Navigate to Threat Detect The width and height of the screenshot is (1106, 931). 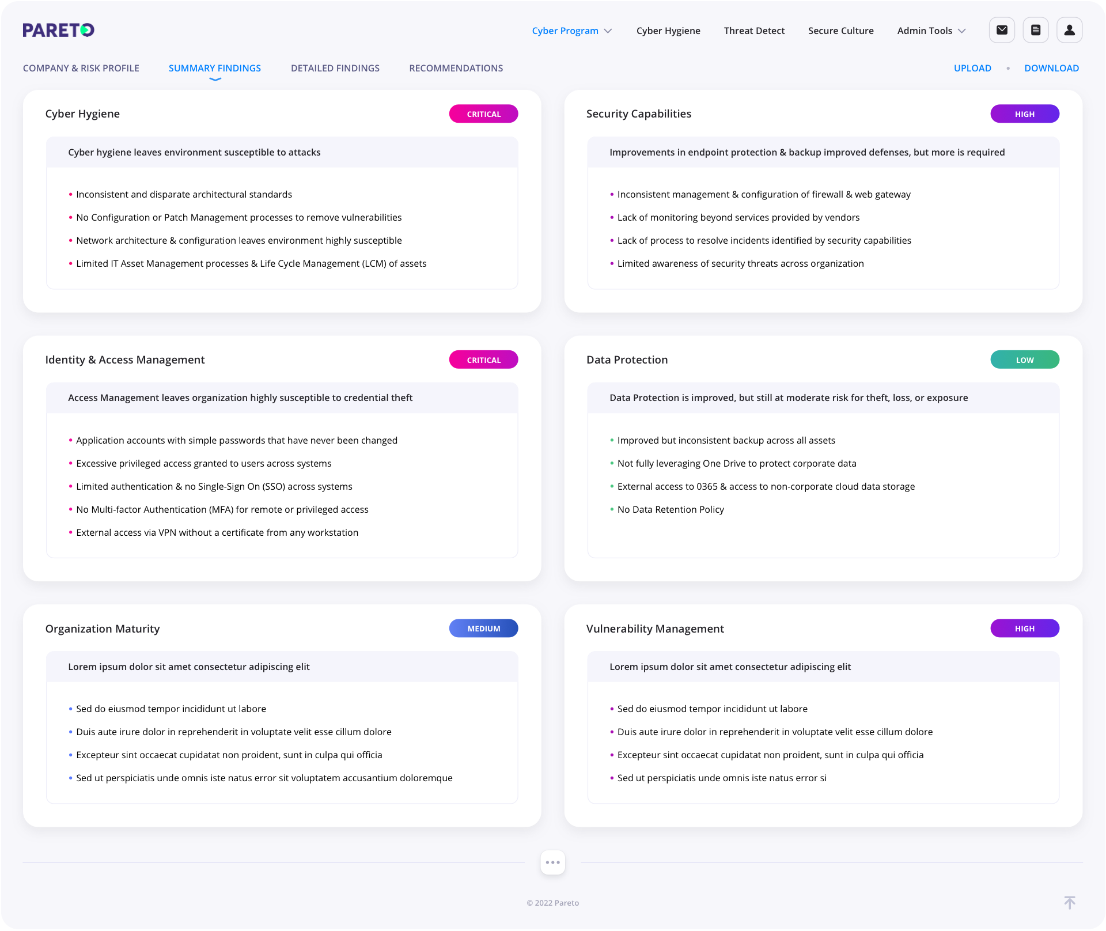(x=754, y=31)
